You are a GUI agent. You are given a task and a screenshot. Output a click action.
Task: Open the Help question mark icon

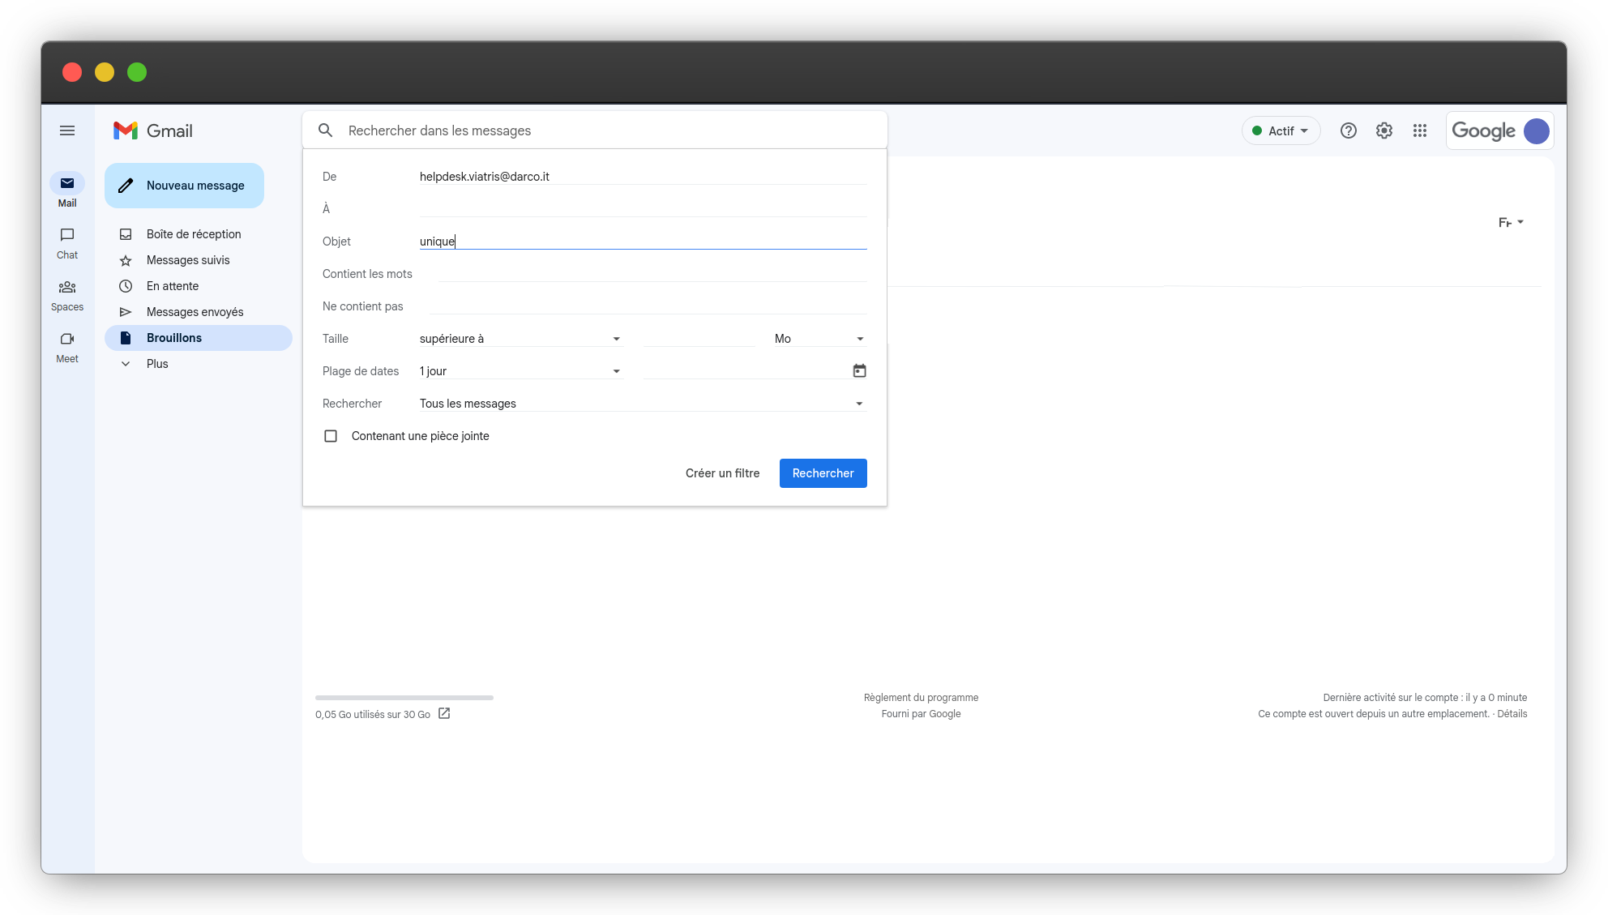[1348, 130]
